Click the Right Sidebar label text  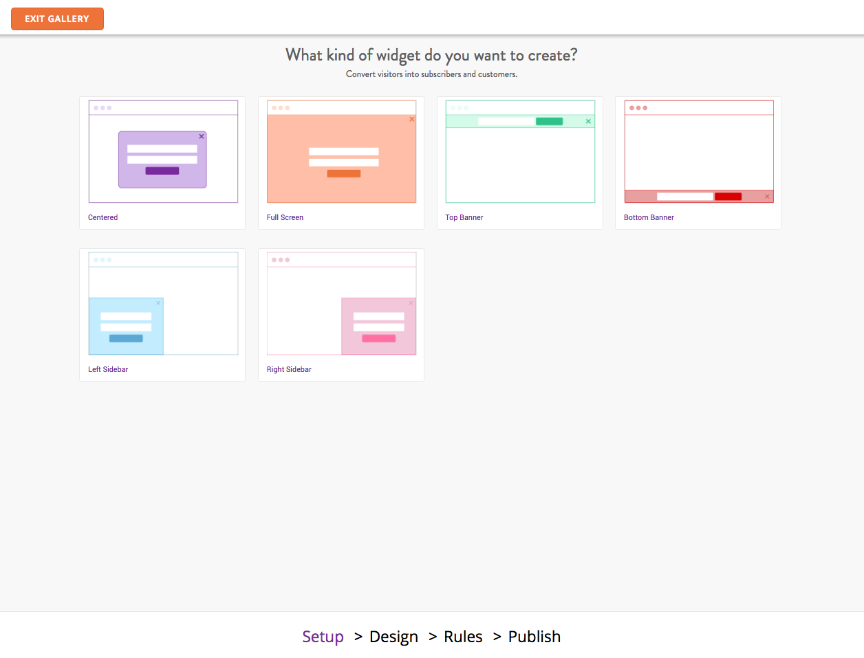coord(289,369)
